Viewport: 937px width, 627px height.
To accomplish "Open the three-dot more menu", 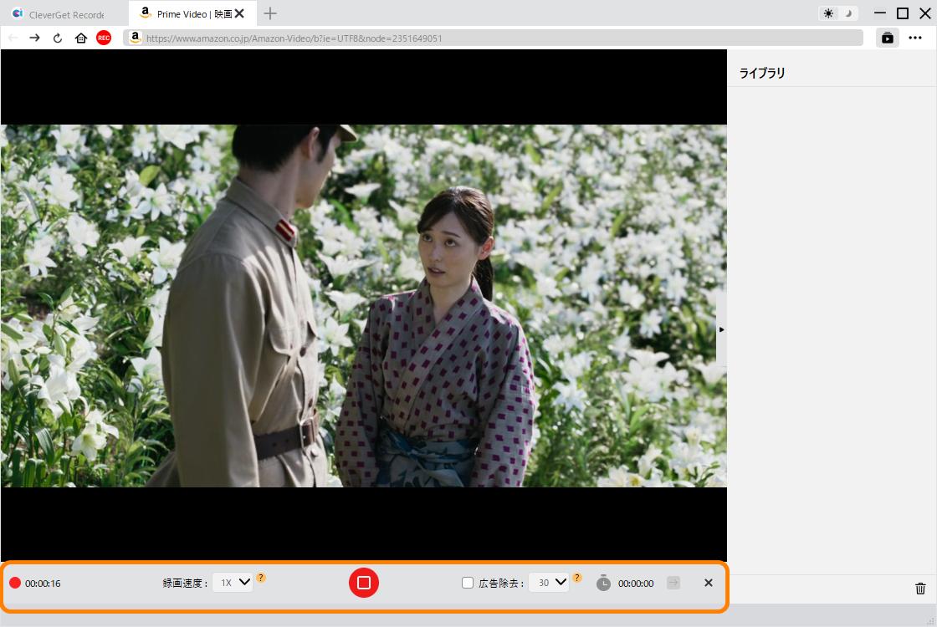I will point(915,38).
